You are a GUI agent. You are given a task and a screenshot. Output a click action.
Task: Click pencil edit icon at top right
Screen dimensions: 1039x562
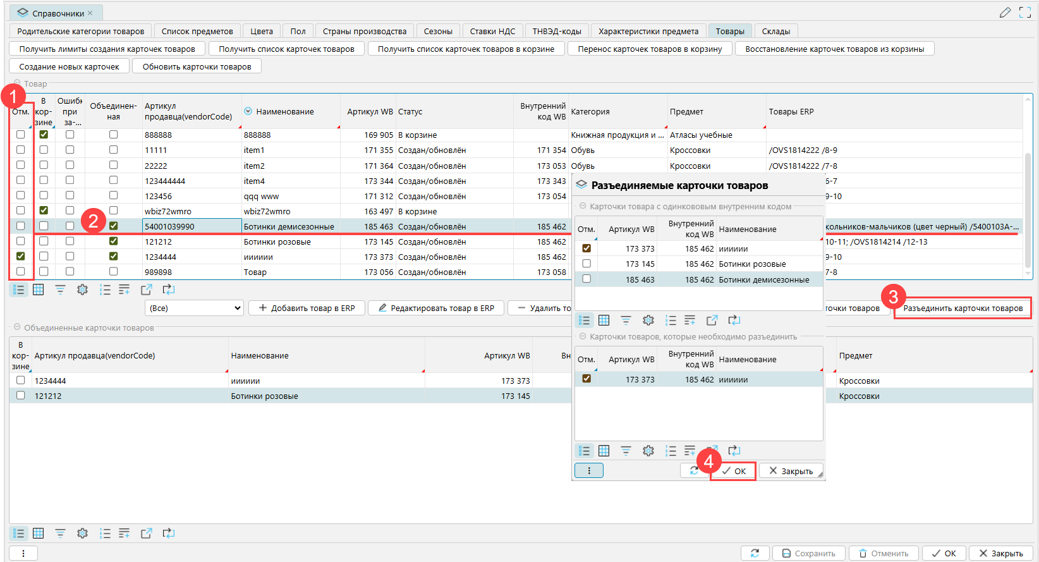pyautogui.click(x=1005, y=13)
